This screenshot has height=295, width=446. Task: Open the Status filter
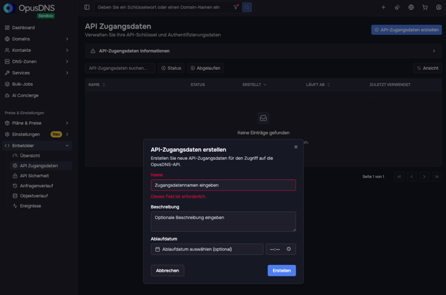point(171,69)
